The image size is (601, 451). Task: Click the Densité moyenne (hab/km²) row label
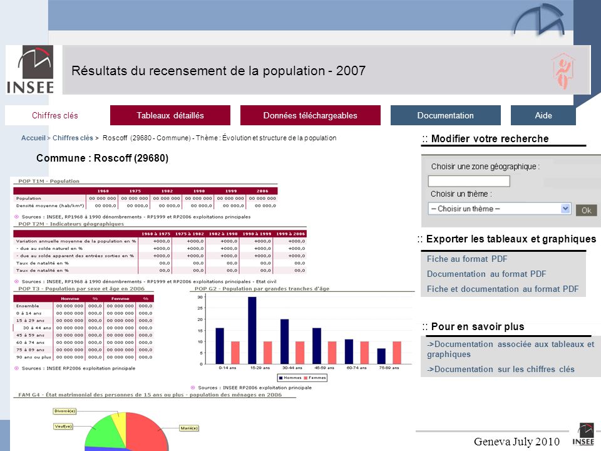click(50, 205)
